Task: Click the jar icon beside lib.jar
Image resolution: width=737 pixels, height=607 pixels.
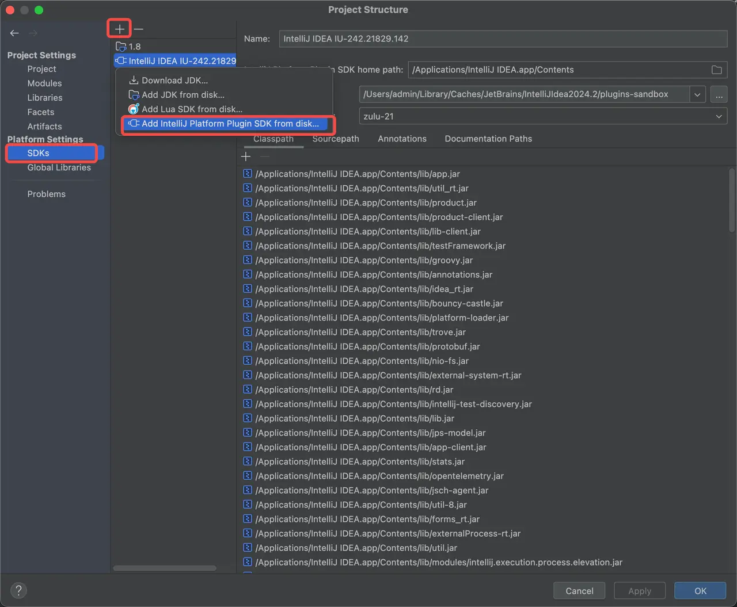Action: (248, 418)
